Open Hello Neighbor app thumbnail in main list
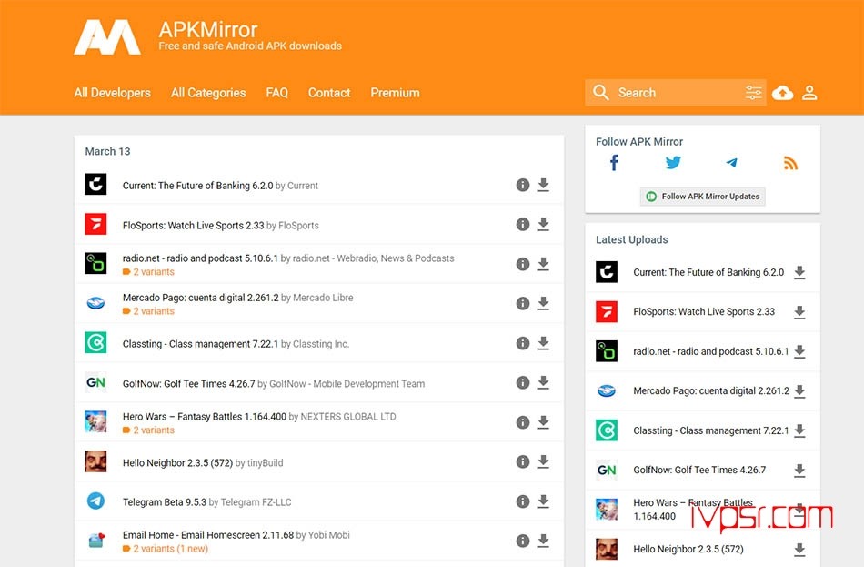 pos(95,461)
